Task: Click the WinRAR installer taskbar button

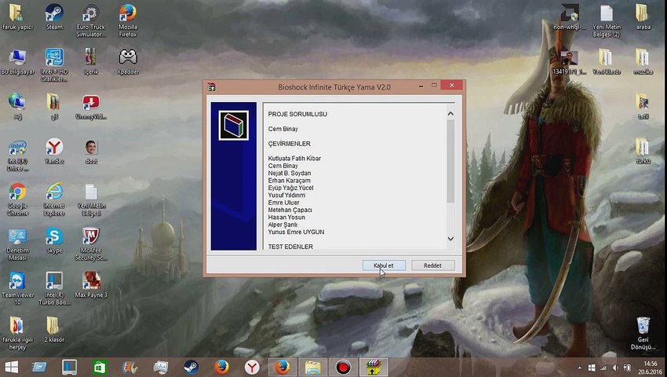Action: point(374,368)
